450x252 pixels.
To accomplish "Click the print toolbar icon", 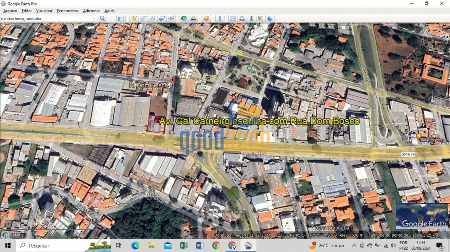I will pyautogui.click(x=242, y=18).
